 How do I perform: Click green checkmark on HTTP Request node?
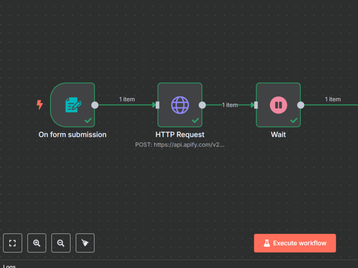click(195, 120)
